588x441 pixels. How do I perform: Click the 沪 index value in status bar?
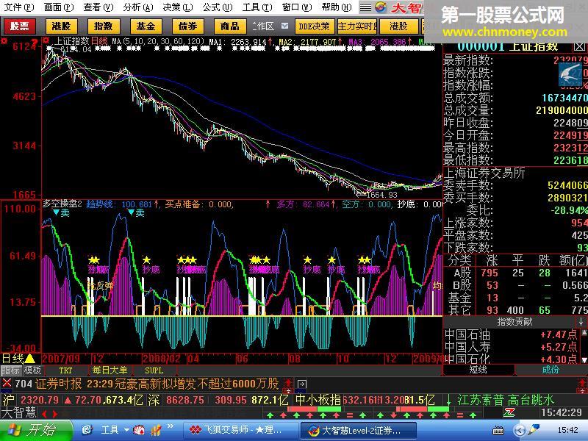click(40, 400)
